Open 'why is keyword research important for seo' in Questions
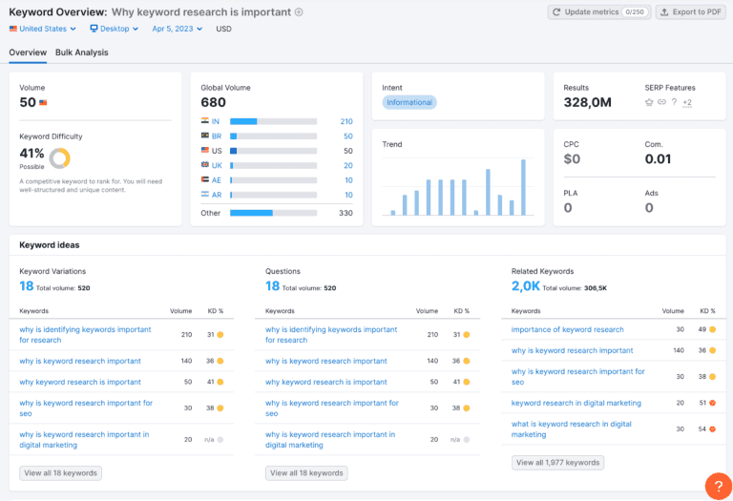This screenshot has width=733, height=501. point(332,408)
